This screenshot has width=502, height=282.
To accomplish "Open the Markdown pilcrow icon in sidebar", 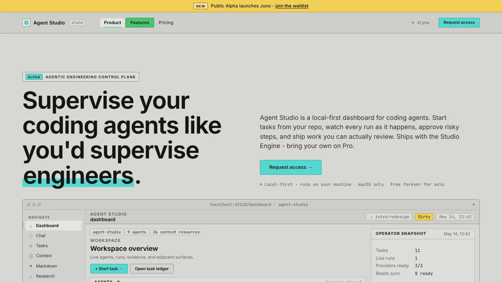I will [31, 266].
